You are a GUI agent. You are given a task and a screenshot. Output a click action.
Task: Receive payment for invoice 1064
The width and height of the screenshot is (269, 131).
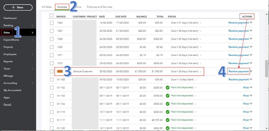pos(239,23)
